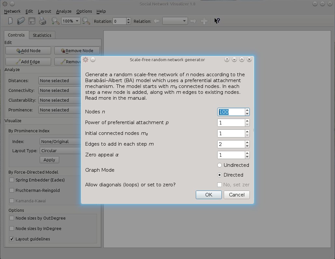
Task: Open the Edit menu
Action: point(29,11)
